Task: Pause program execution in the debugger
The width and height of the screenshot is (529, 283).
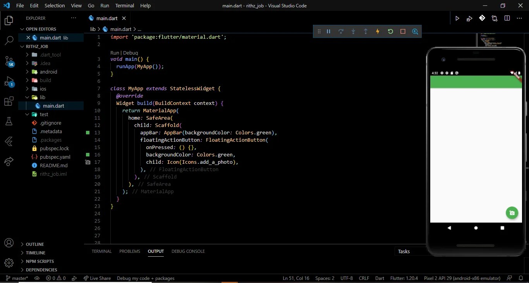Action: [x=328, y=31]
